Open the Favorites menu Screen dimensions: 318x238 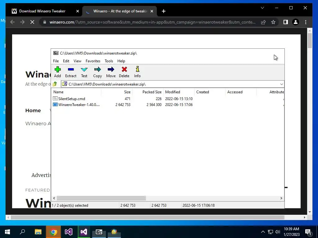click(93, 61)
